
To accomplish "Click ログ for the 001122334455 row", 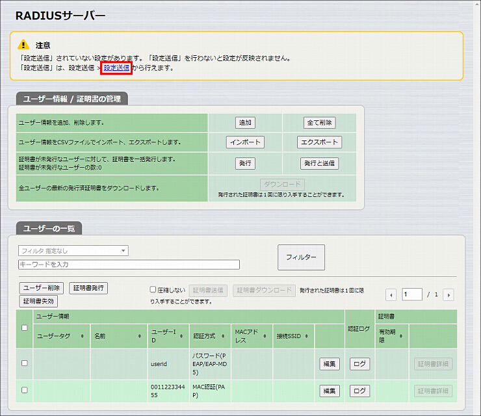I will [360, 391].
